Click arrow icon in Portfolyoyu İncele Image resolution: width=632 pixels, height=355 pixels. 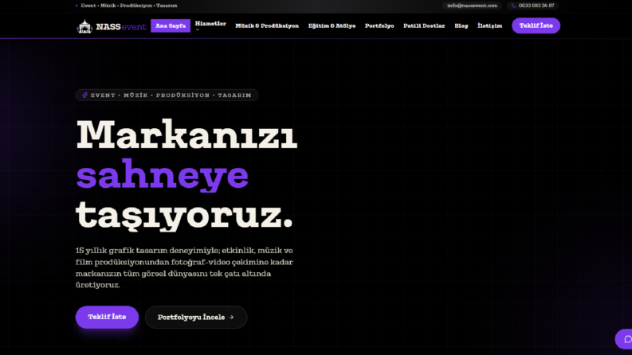(x=231, y=317)
